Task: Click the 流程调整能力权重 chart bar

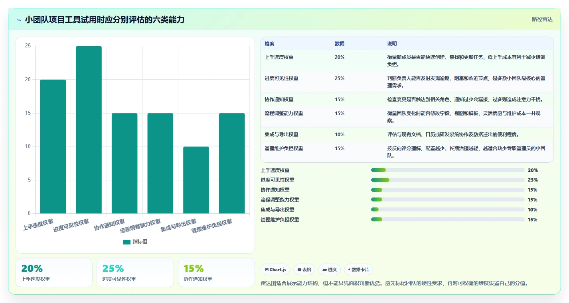Action: coord(160,163)
